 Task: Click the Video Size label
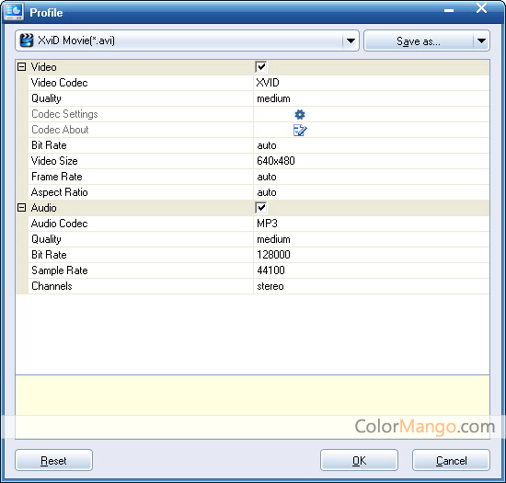click(54, 161)
